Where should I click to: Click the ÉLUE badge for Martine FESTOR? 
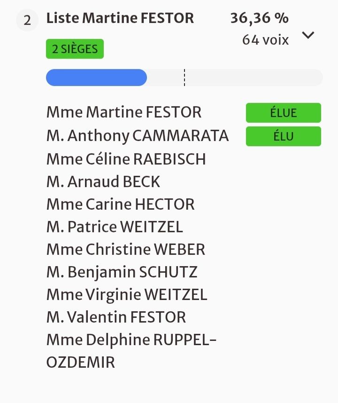283,113
